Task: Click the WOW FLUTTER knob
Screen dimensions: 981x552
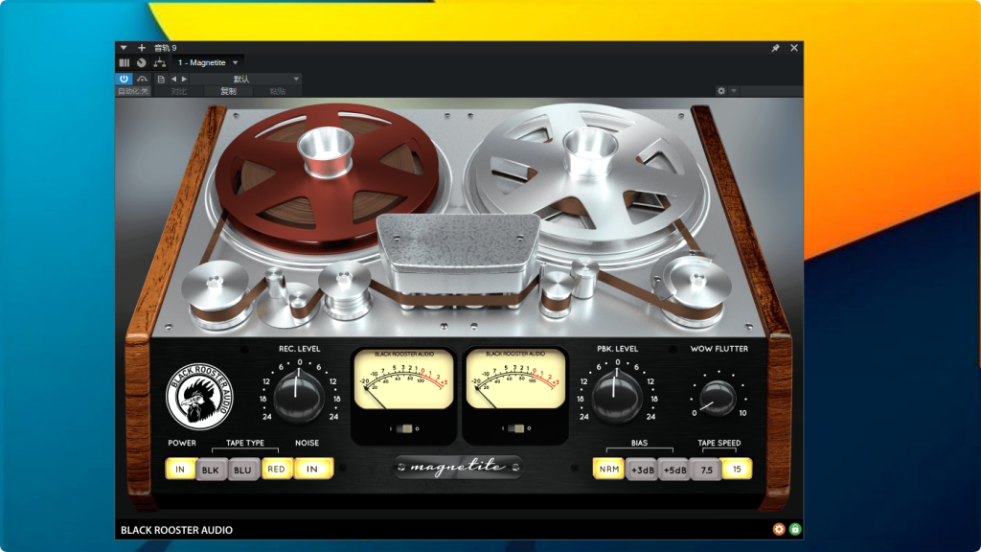Action: [717, 398]
